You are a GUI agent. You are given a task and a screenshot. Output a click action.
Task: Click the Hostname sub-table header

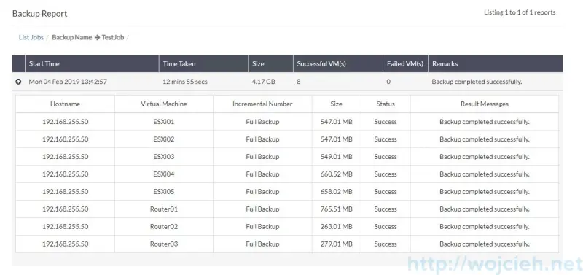(x=65, y=104)
